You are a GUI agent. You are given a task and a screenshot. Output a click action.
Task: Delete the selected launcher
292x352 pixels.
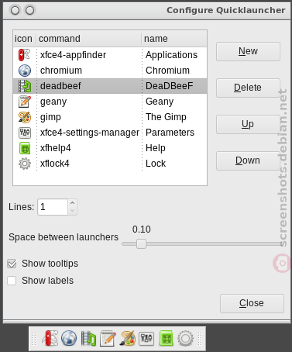(x=248, y=88)
